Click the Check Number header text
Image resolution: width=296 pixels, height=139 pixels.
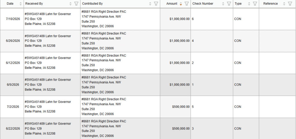203,3
